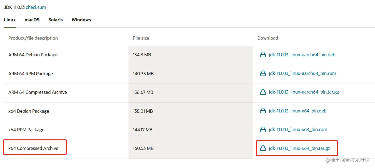Screen dimensions: 375x168
Task: Click lock icon beside linux-x64_bin.rpm download
Action: coord(263,130)
